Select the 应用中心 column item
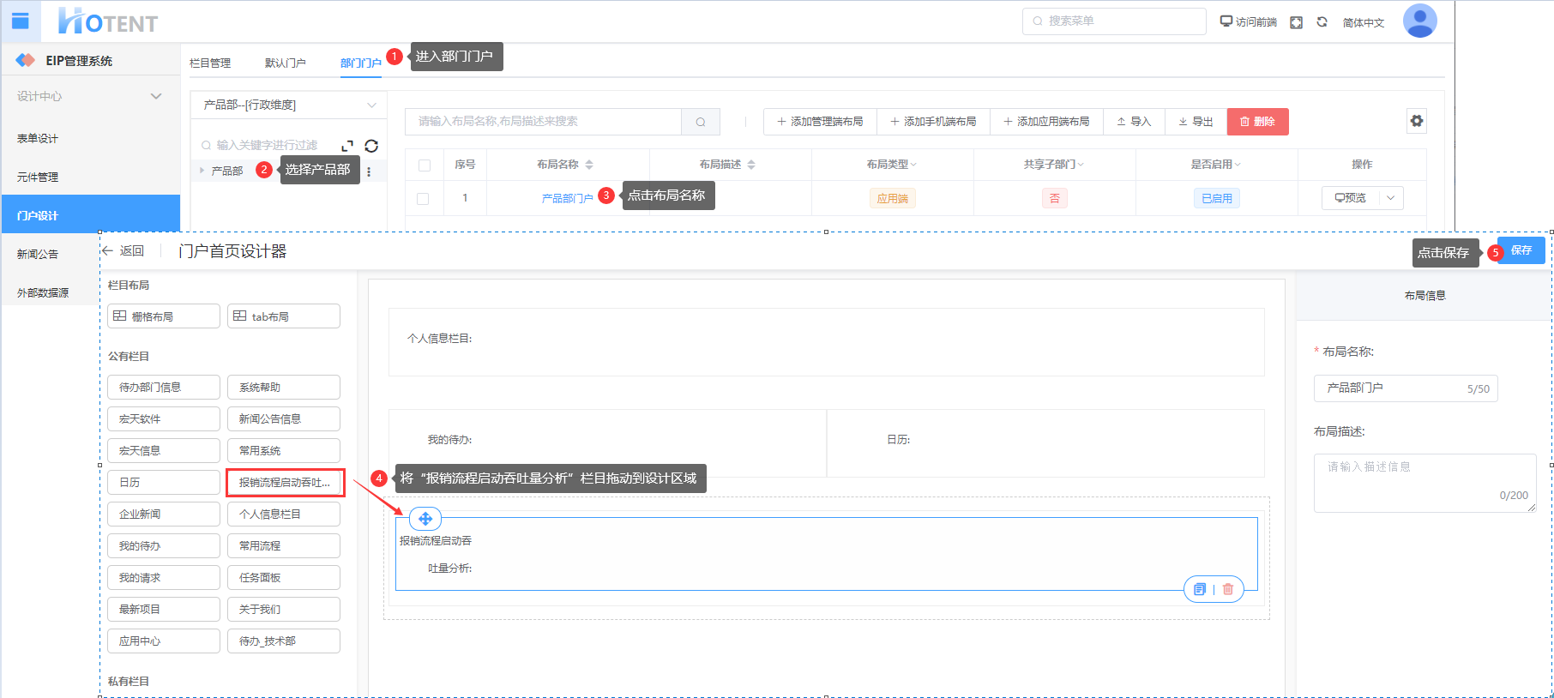 pyautogui.click(x=164, y=641)
